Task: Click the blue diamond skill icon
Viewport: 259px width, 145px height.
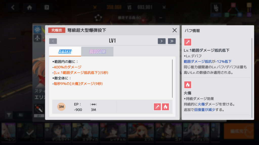Action: click(37, 30)
